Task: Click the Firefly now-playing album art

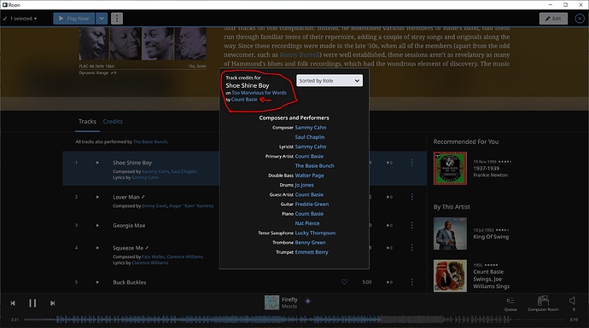Action: tap(271, 302)
